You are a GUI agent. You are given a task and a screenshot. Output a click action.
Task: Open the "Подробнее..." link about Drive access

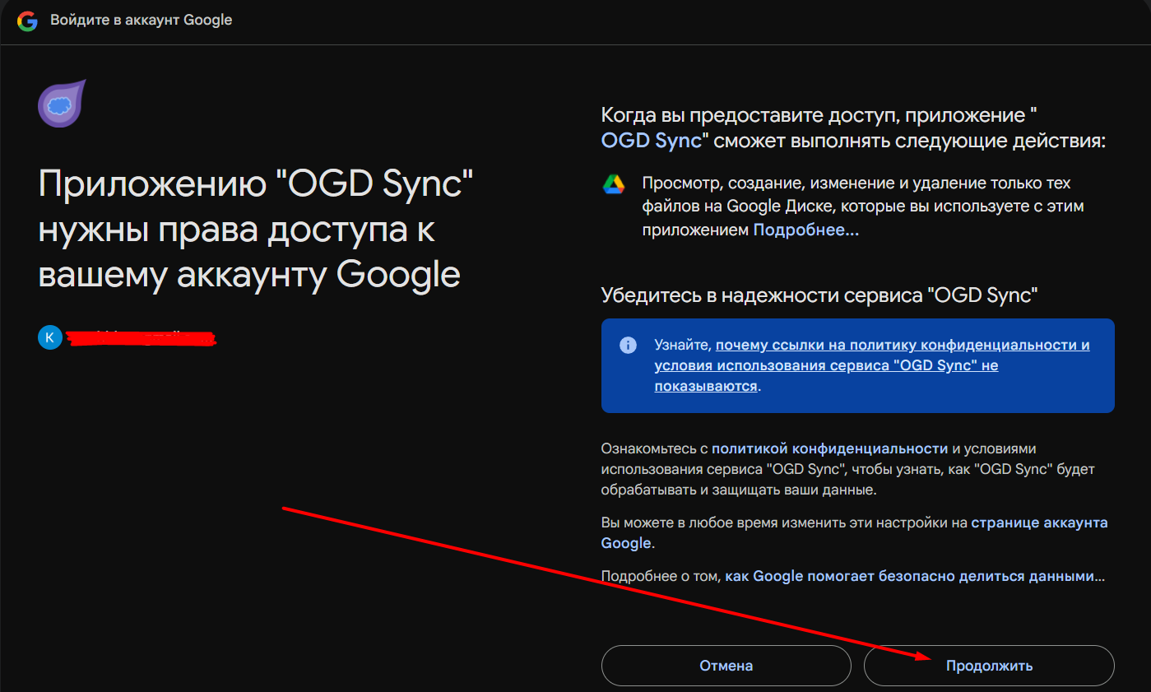tap(806, 230)
